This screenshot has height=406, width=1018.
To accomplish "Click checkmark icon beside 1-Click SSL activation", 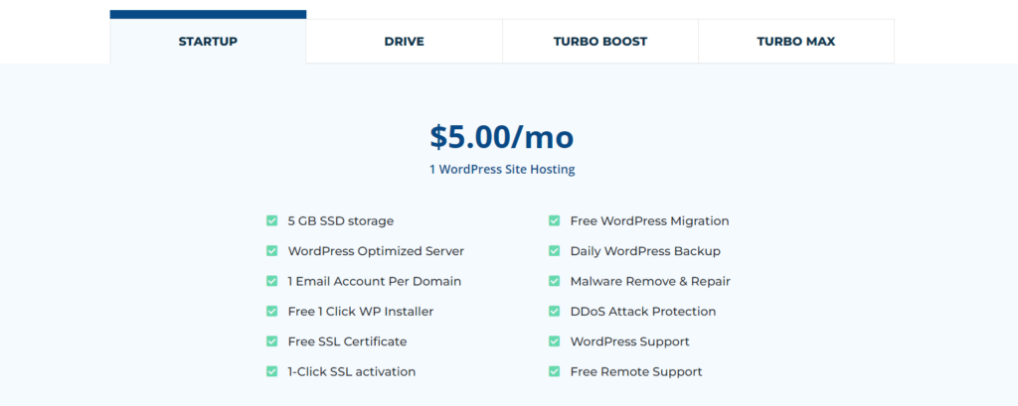I will (272, 371).
